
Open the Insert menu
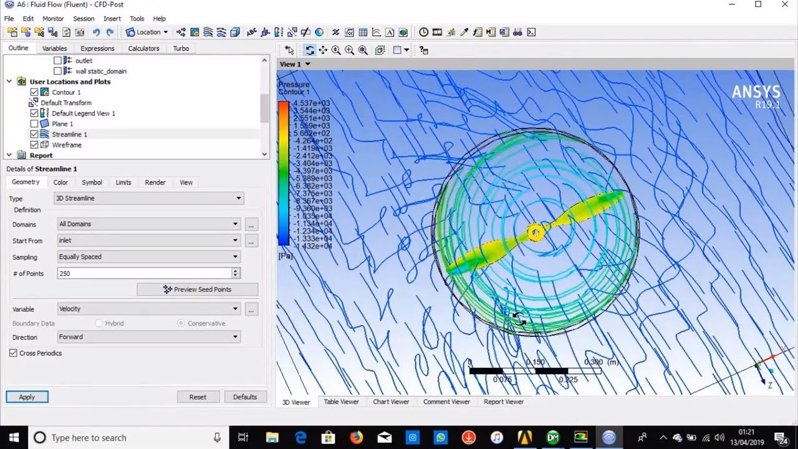click(112, 19)
